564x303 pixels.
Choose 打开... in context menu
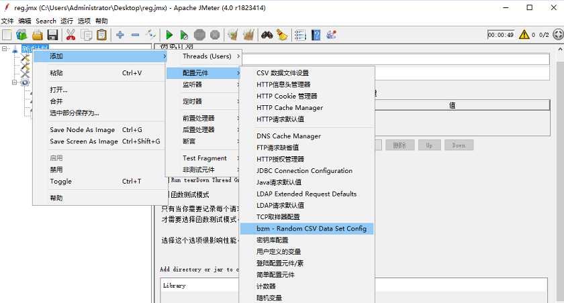pos(99,90)
